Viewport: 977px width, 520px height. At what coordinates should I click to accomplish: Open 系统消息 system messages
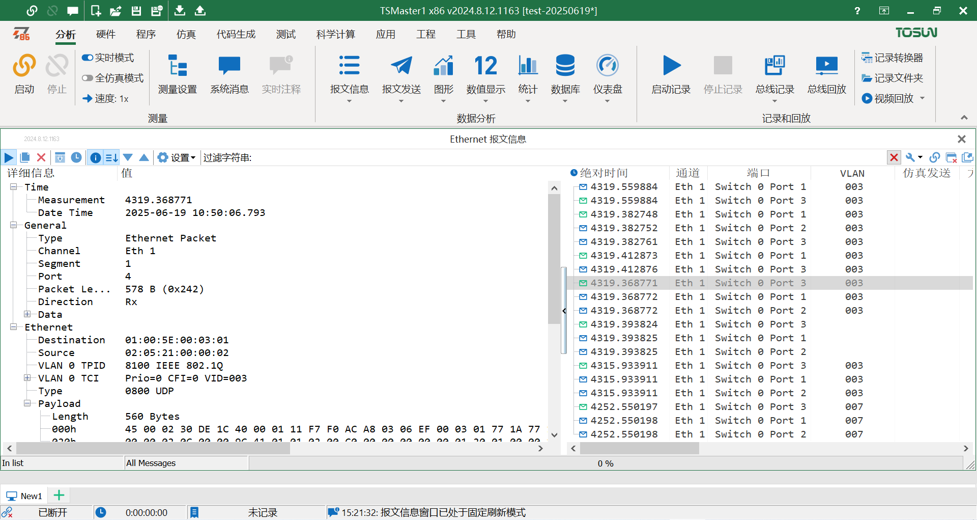[229, 74]
